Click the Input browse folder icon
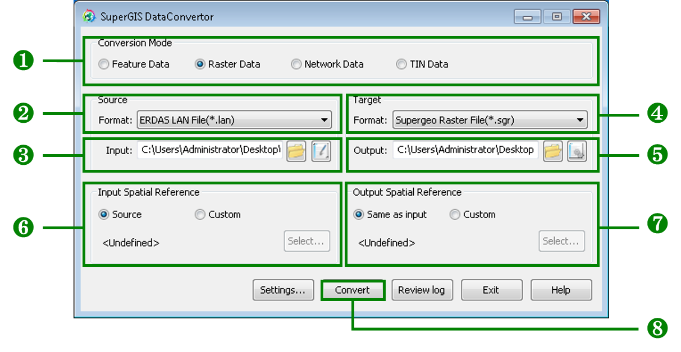This screenshot has height=352, width=681. tap(296, 151)
